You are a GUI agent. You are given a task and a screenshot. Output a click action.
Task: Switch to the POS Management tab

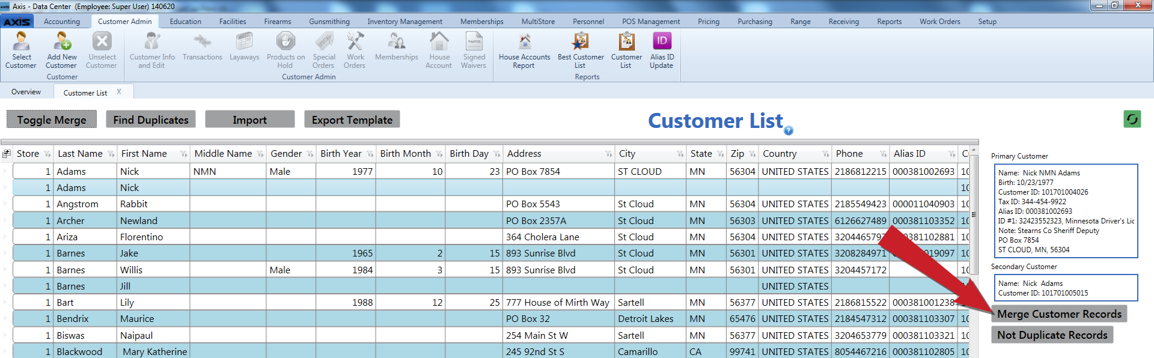click(x=651, y=22)
